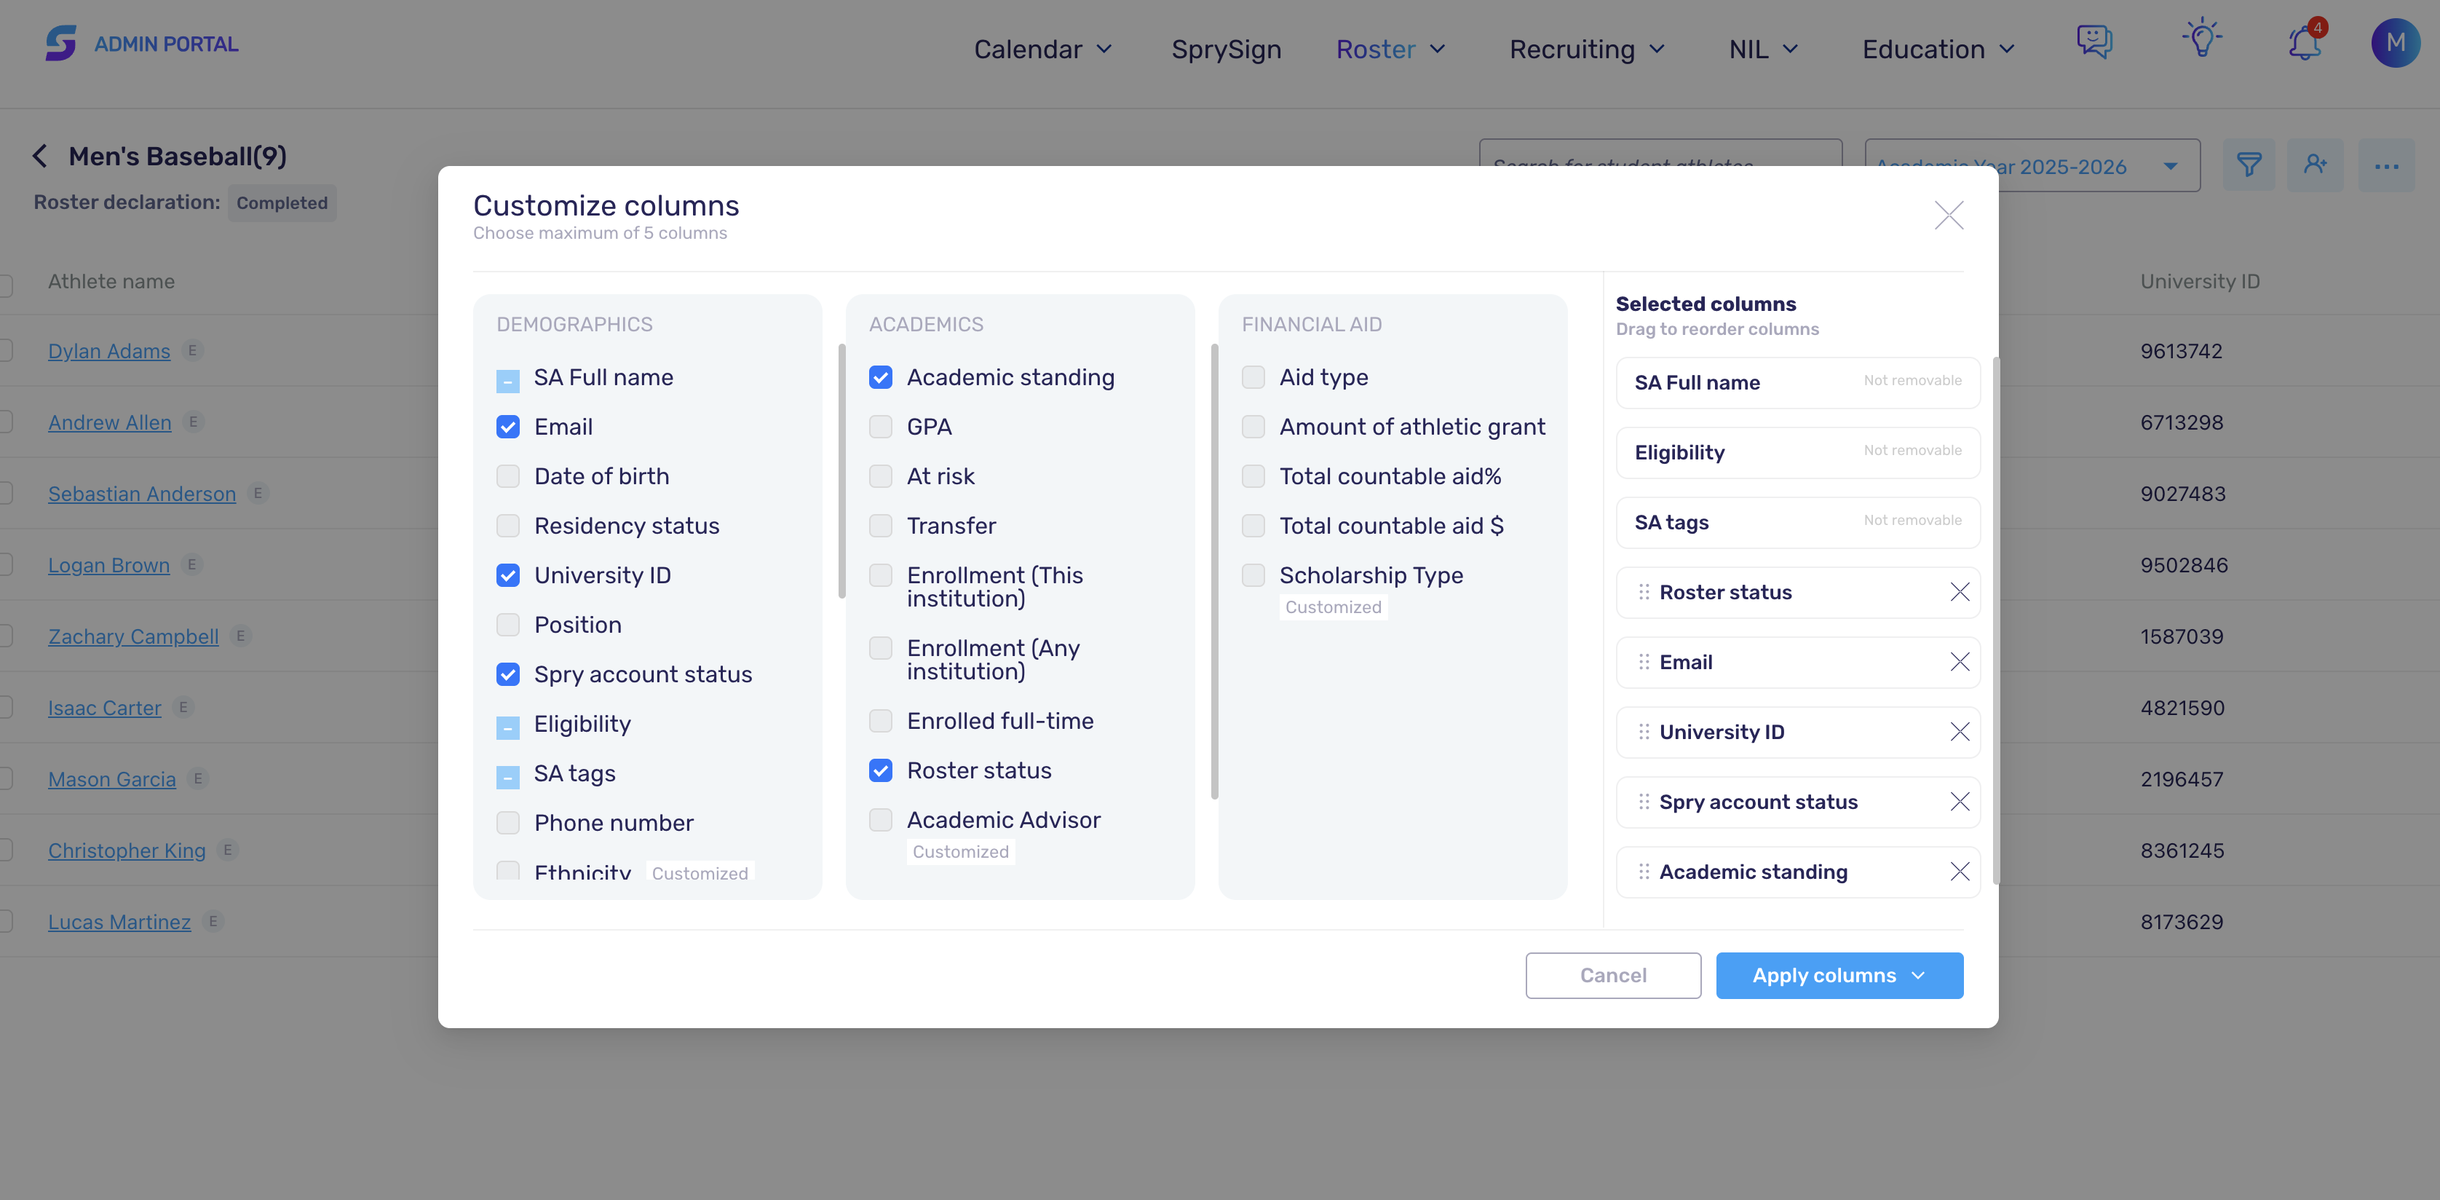Click the Academics list scrollbar
The height and width of the screenshot is (1200, 2440).
click(x=1214, y=572)
